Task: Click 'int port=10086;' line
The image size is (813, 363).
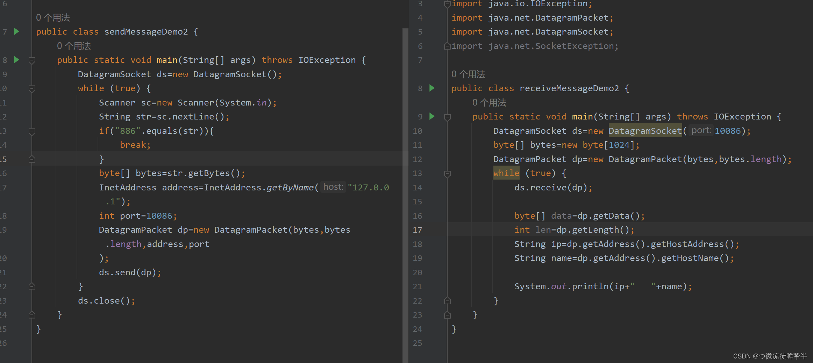Action: (x=138, y=216)
